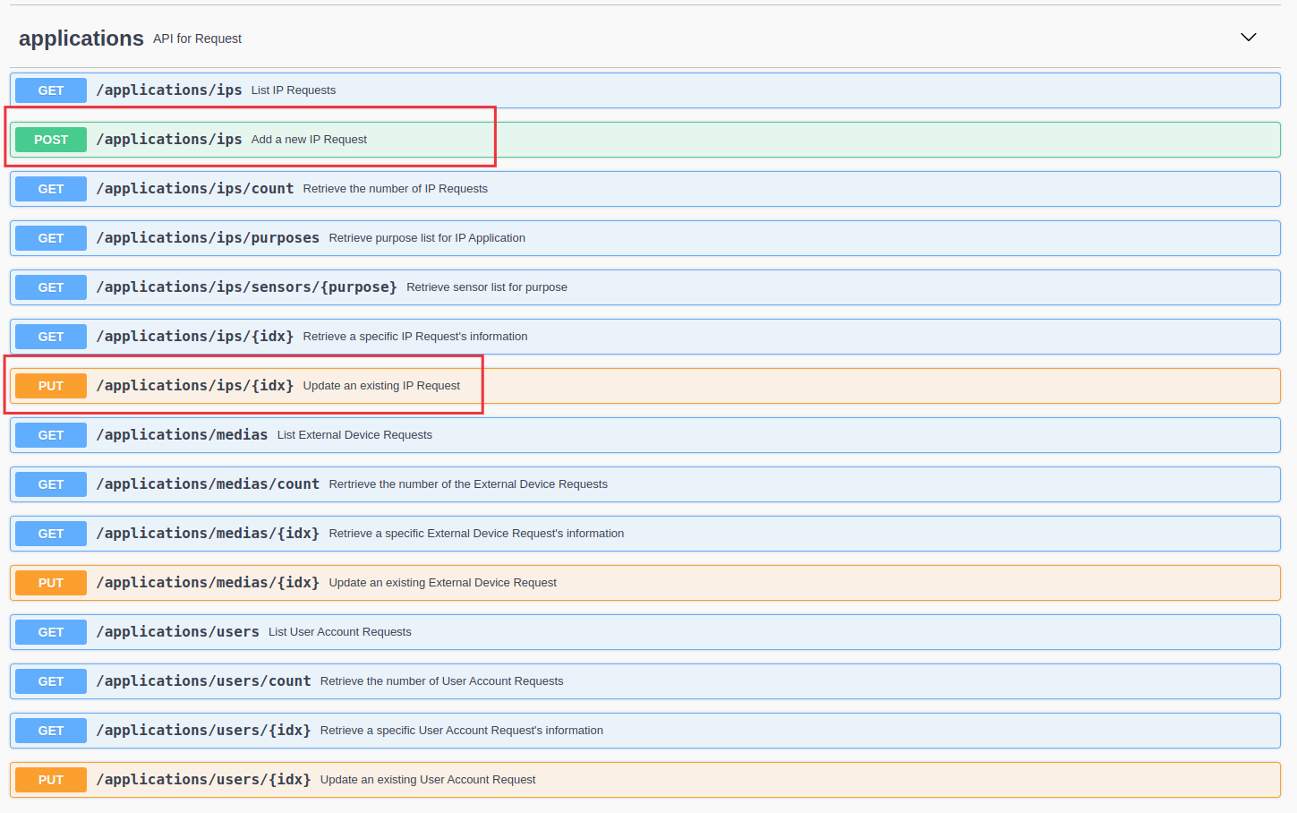
Task: Click PUT badge for /applications/users/{idx}
Action: [51, 780]
